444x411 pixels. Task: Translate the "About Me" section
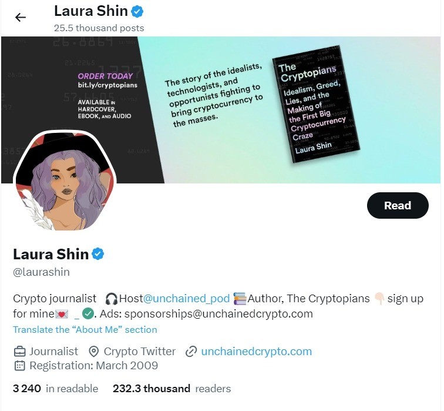[x=85, y=330]
